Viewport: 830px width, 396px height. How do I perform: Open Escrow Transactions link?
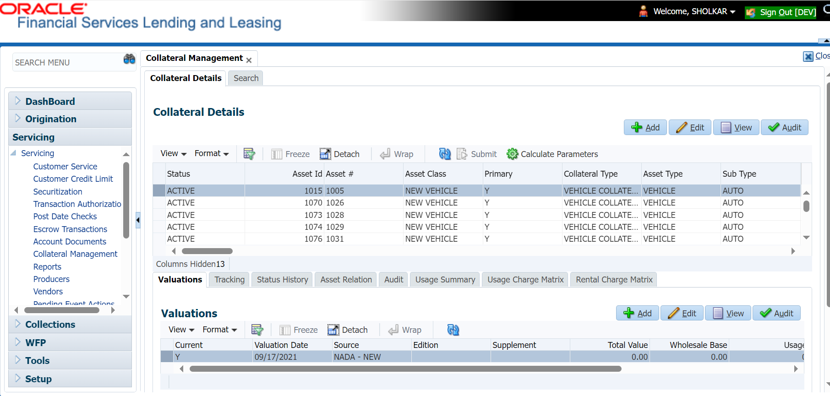[x=70, y=229]
